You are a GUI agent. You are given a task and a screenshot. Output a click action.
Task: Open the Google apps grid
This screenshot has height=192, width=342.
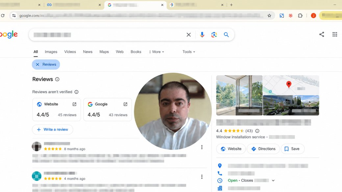coord(335,34)
